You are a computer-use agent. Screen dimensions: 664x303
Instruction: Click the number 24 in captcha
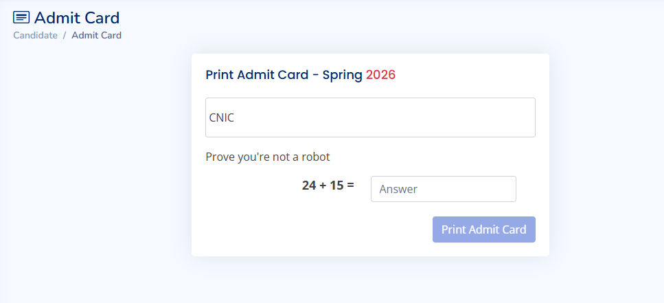309,186
